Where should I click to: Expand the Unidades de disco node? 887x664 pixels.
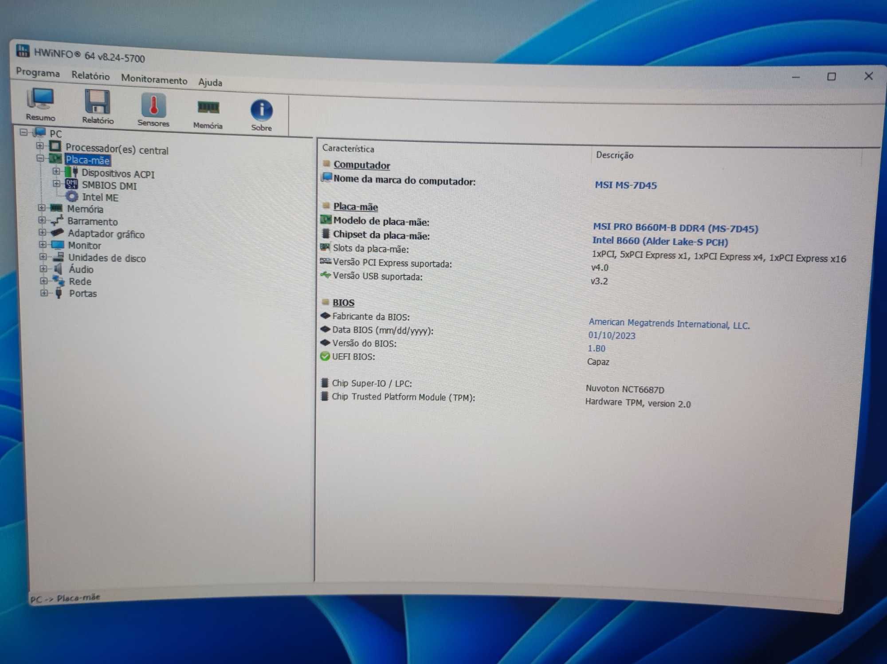click(43, 256)
